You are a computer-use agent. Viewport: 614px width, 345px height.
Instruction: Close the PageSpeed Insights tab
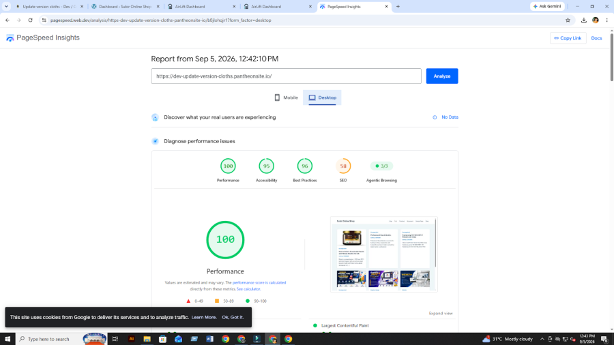(386, 7)
